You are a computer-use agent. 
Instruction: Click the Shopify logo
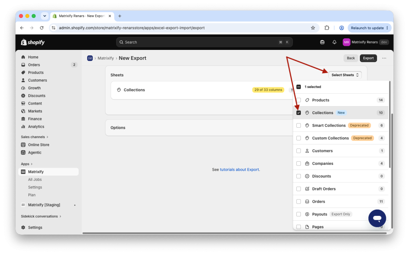click(33, 42)
